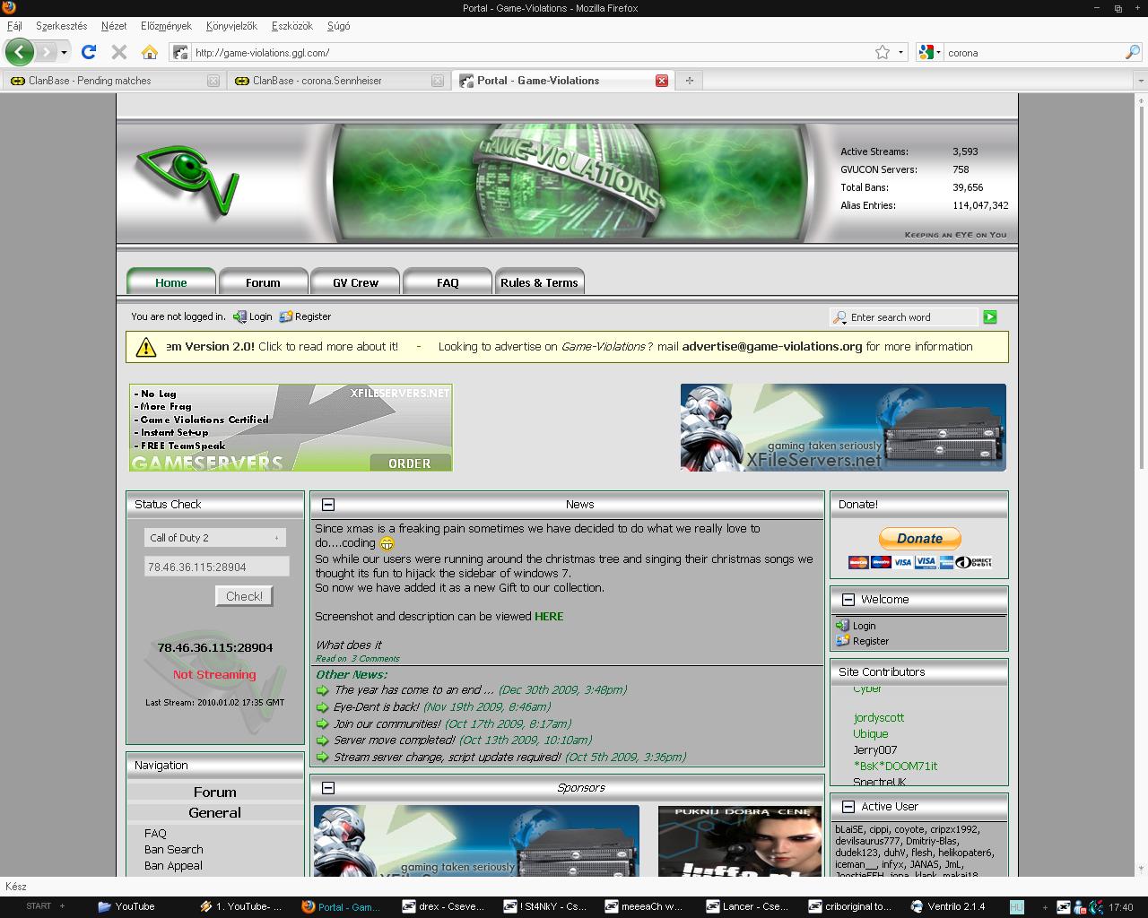This screenshot has height=918, width=1148.
Task: Click the magnifier in the browser search box
Action: (x=1132, y=52)
